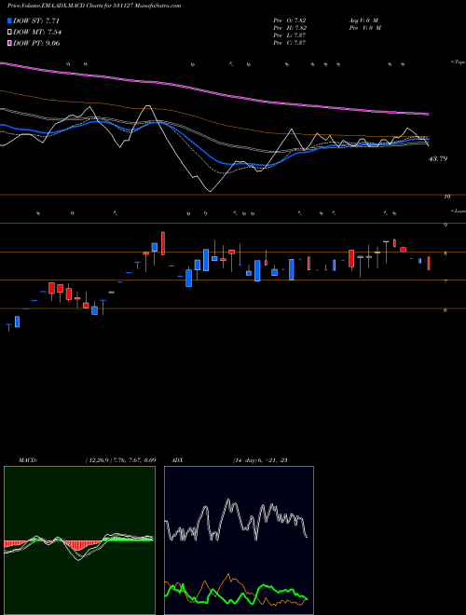
Task: Click the 'Pre V: 0 M' volume text
Action: point(364,28)
